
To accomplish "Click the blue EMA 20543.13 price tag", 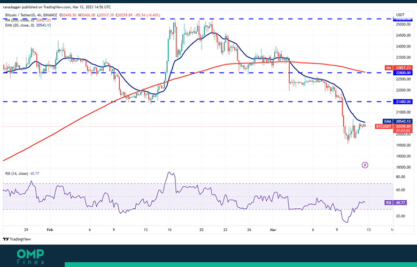I will 398,121.
